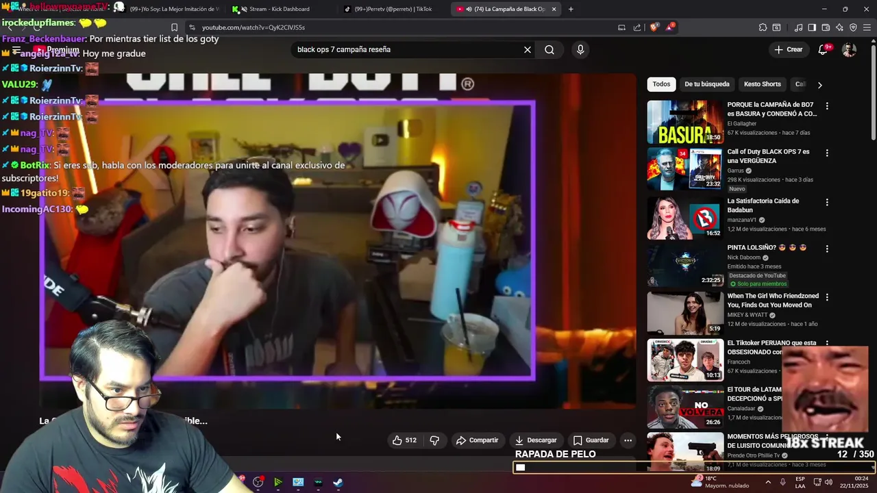Select the Kesto Shorts filter chip
This screenshot has width=877, height=493.
[762, 84]
